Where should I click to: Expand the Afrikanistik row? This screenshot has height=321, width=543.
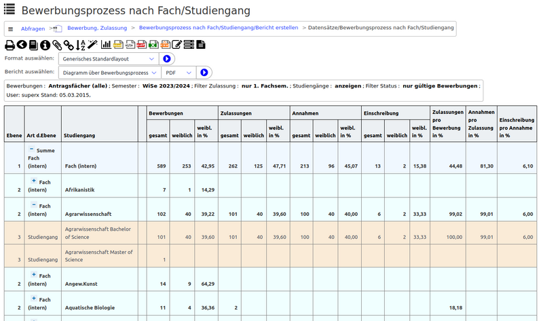[33, 181]
